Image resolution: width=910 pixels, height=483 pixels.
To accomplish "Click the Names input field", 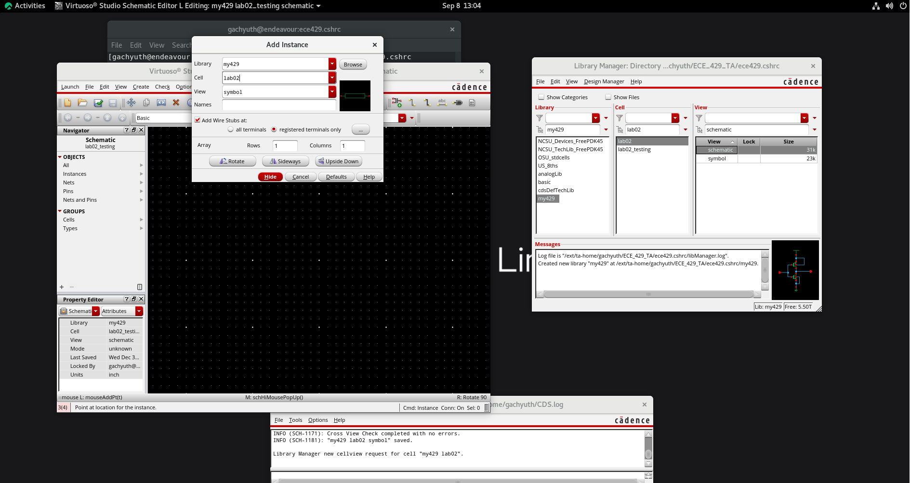I will (279, 104).
